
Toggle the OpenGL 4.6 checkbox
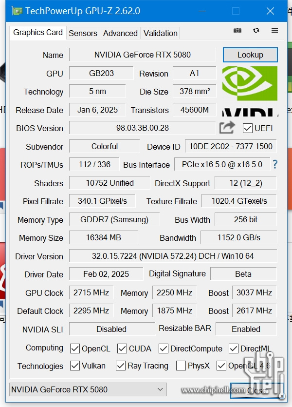click(x=221, y=366)
